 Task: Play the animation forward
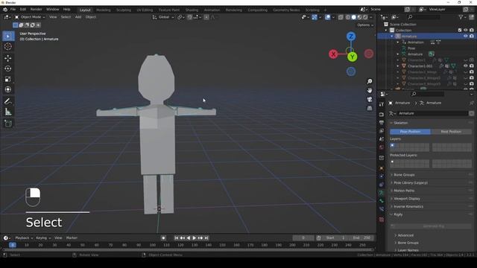[x=194, y=238]
